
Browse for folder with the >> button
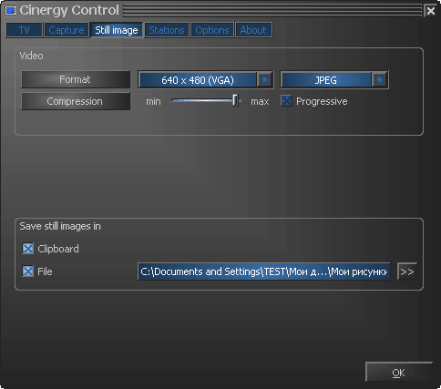click(x=407, y=271)
